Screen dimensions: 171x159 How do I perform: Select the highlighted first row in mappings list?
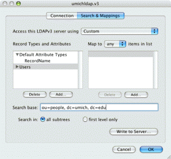120,54
